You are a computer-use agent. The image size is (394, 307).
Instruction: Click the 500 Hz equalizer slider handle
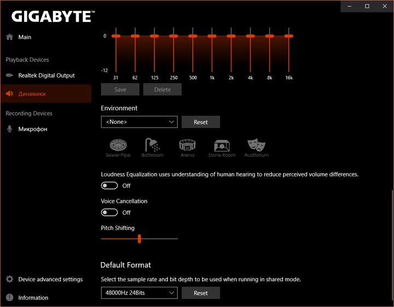click(193, 36)
